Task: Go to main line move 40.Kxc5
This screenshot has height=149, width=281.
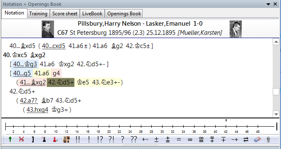Action: tap(15, 55)
